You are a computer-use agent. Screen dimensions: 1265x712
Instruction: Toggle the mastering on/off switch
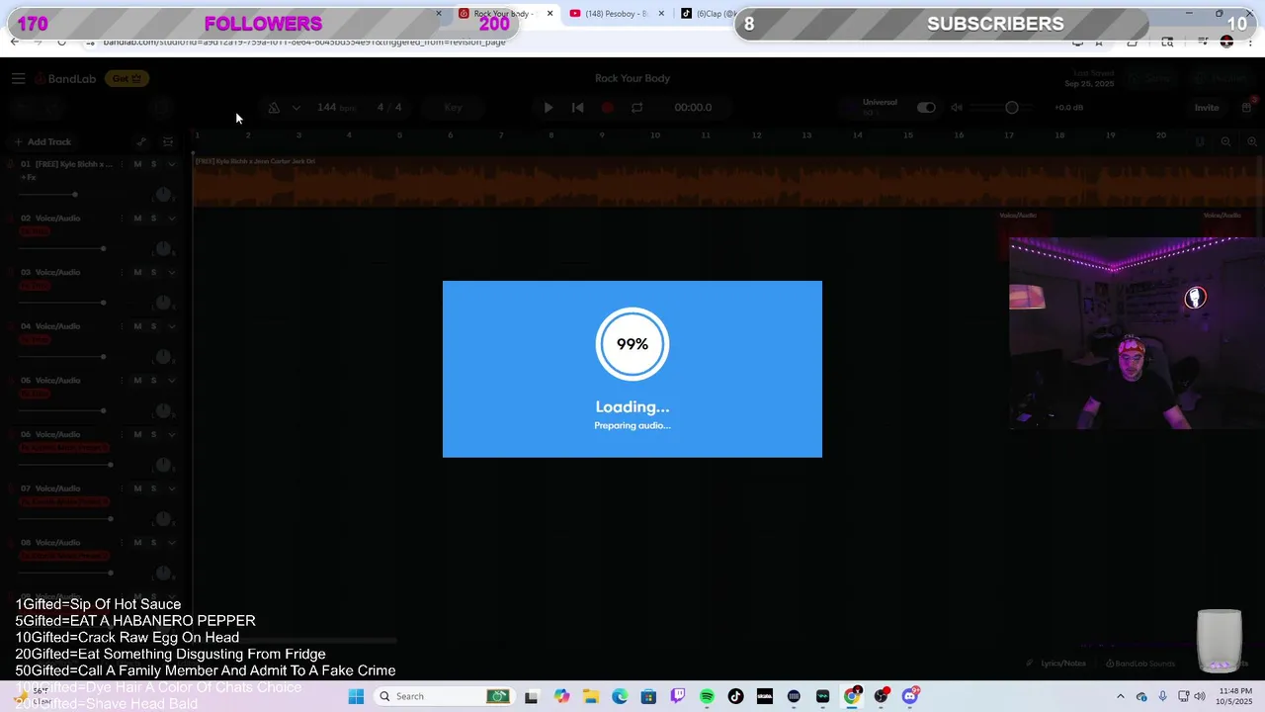click(926, 107)
